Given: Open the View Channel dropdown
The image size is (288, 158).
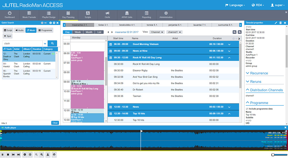Looking at the screenshot, I should (157, 32).
